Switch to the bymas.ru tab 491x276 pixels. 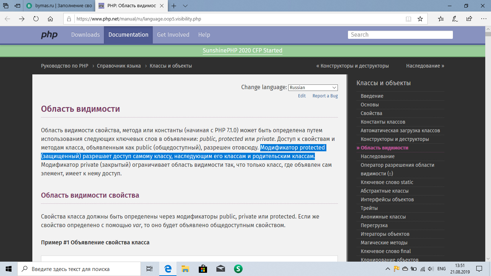click(59, 6)
